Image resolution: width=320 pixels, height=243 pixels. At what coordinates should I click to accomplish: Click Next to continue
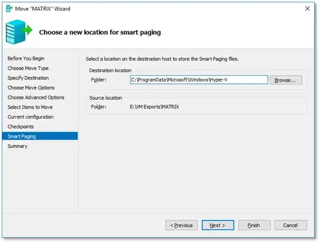click(x=217, y=225)
